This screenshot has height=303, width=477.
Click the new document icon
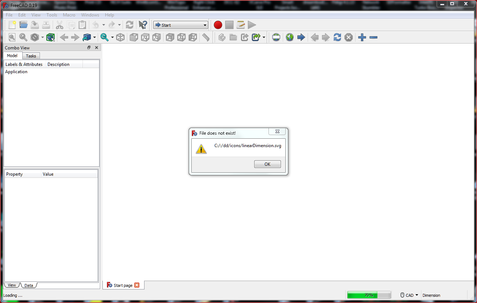click(x=12, y=25)
